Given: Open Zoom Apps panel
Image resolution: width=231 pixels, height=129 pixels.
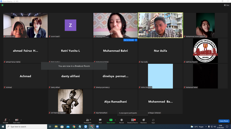Looking at the screenshot, I should [153, 121].
